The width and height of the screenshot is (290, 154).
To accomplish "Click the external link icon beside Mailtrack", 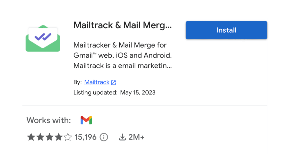I will (x=113, y=83).
